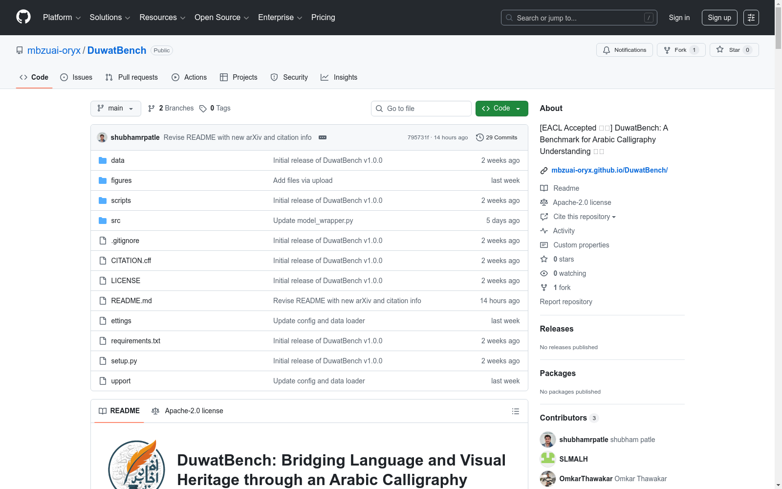Switch to the Insights tab
Viewport: 782px width, 489px height.
point(339,77)
